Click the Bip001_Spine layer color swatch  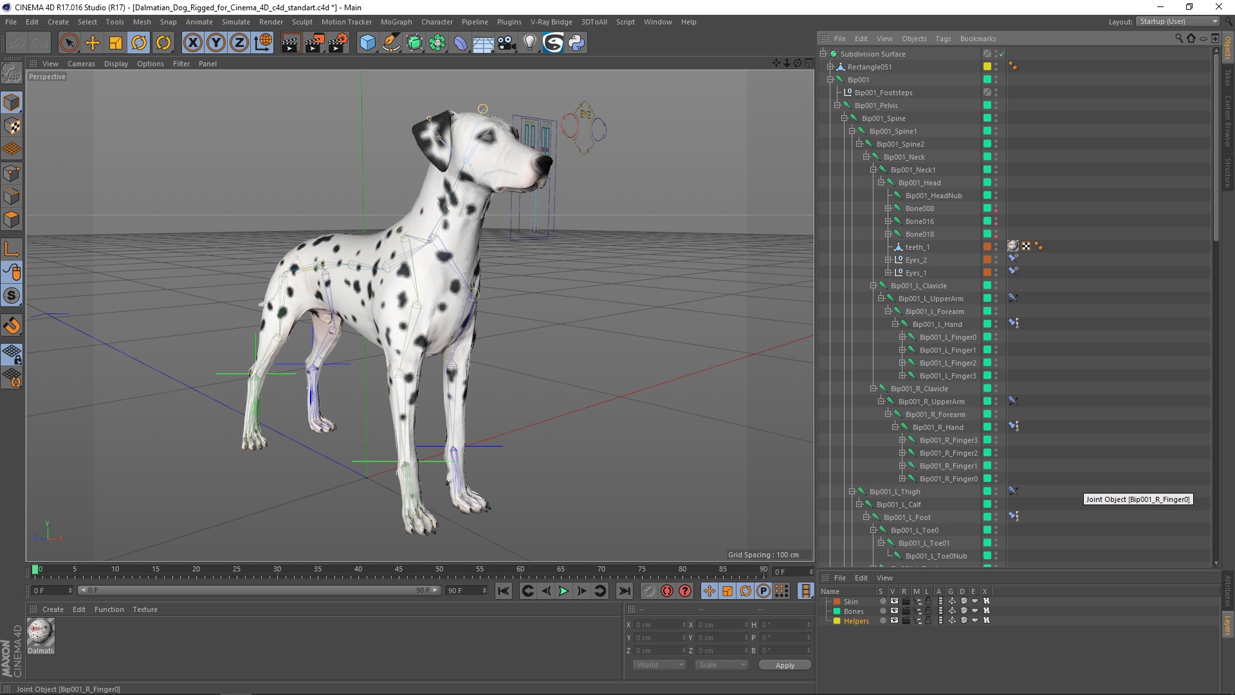tap(987, 118)
